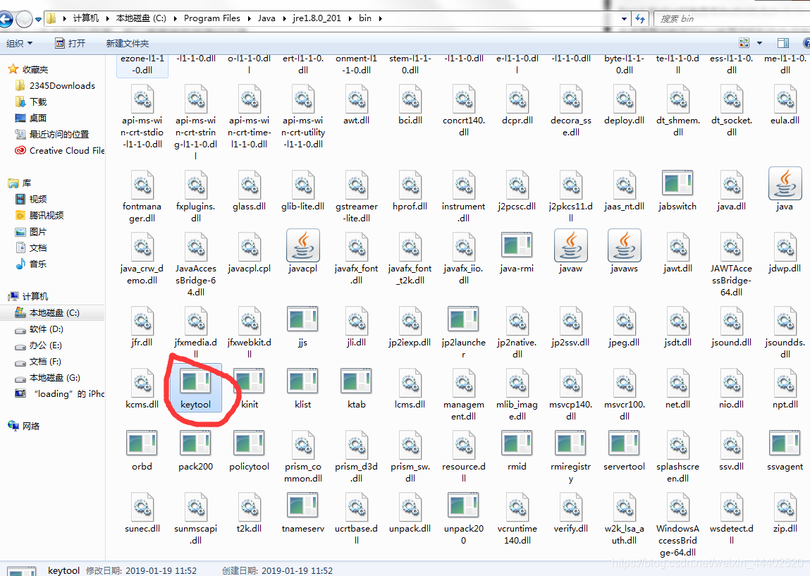Select the kcms.dll file icon
The image size is (810, 576).
[142, 382]
